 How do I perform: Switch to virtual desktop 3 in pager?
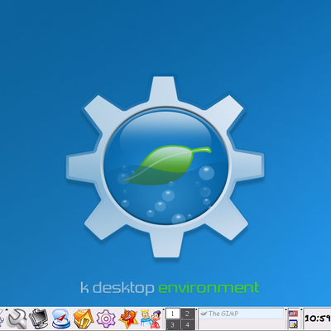coord(173,324)
